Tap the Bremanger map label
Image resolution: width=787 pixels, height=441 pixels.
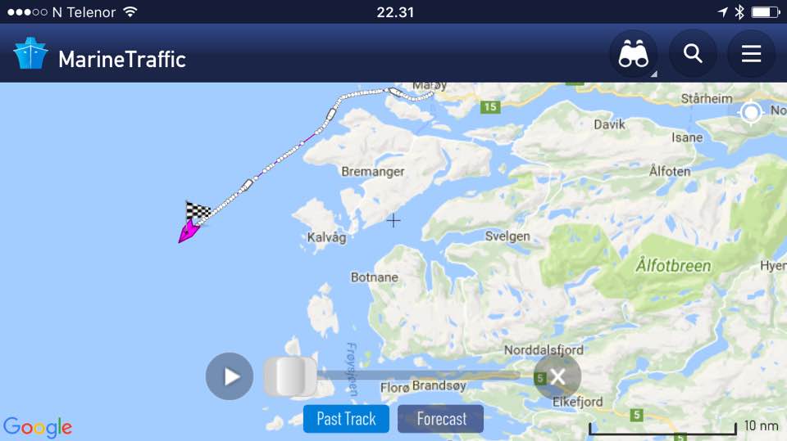point(373,171)
